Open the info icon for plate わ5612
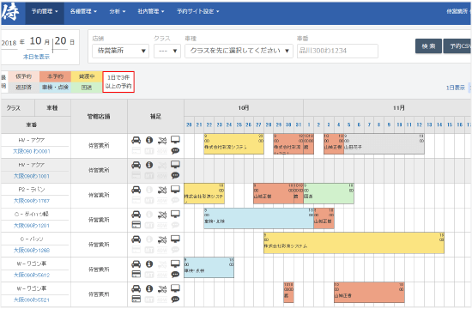 (149, 264)
